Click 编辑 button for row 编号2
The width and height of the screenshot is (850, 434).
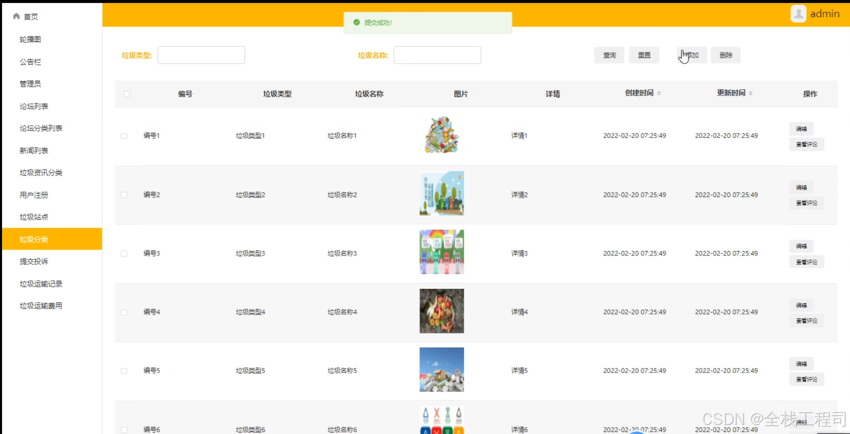[801, 187]
